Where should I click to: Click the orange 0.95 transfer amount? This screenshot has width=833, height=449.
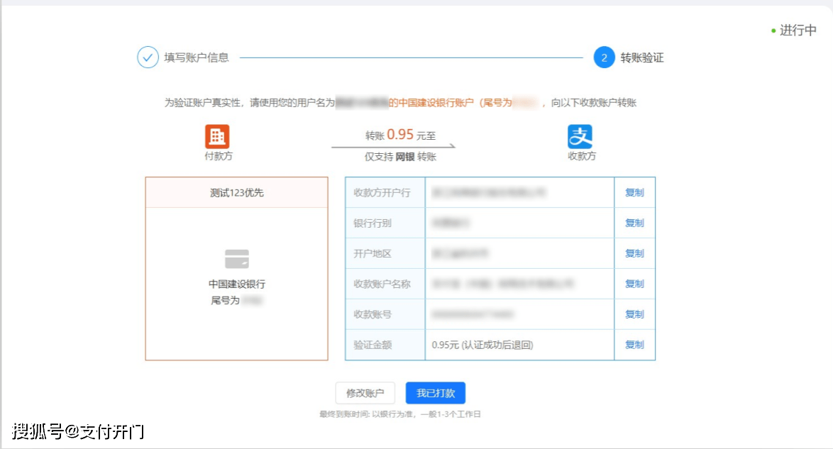[400, 134]
